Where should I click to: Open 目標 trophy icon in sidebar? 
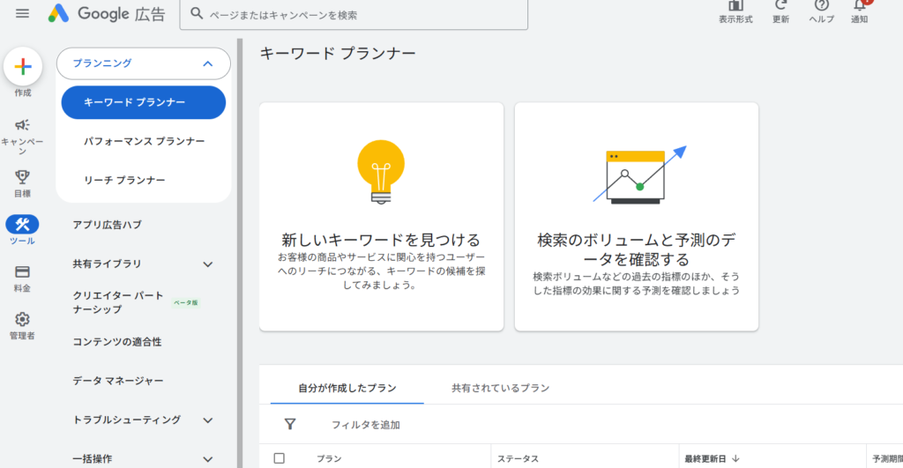tap(23, 177)
